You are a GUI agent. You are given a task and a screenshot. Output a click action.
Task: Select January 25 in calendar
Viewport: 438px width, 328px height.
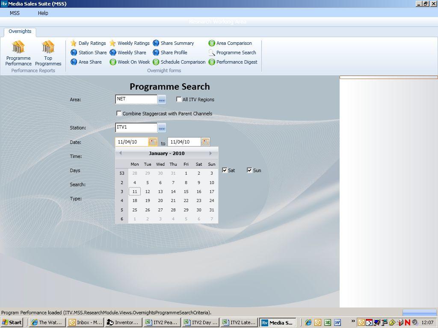coord(135,210)
